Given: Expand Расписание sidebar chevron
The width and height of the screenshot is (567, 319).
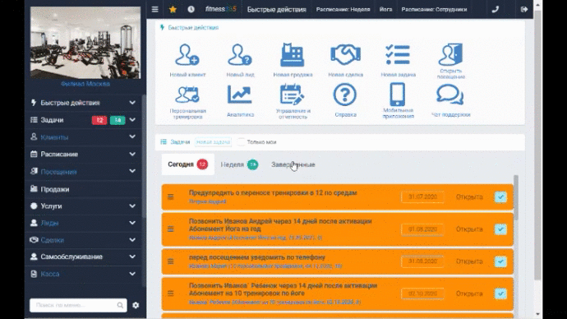Looking at the screenshot, I should point(132,154).
